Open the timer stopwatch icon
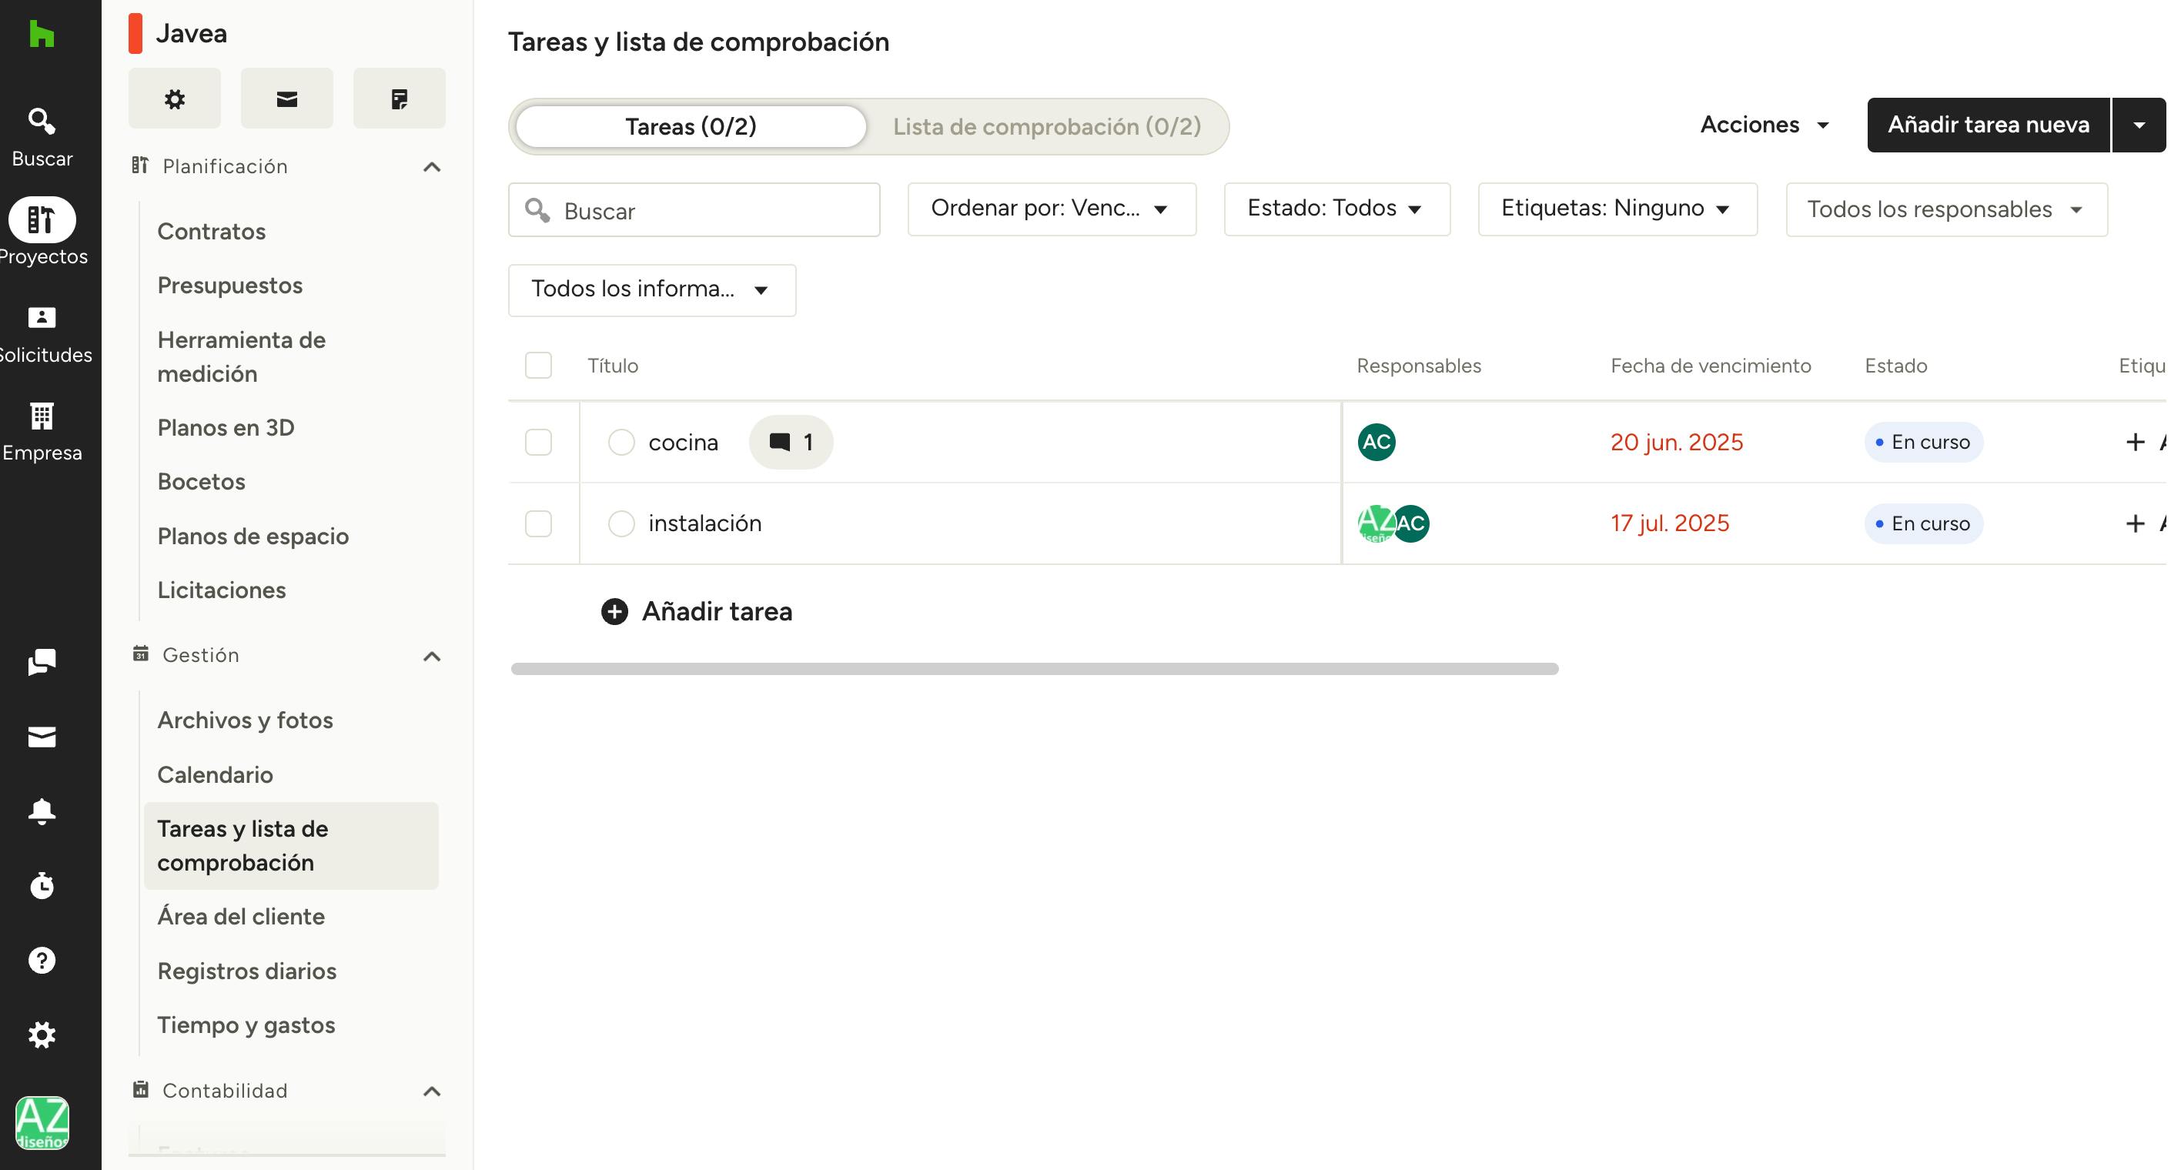 [42, 886]
